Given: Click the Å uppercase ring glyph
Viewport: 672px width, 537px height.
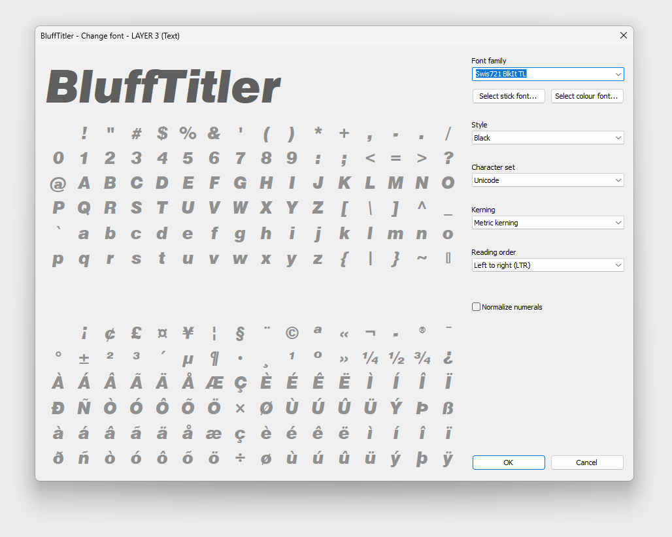Looking at the screenshot, I should click(x=188, y=381).
